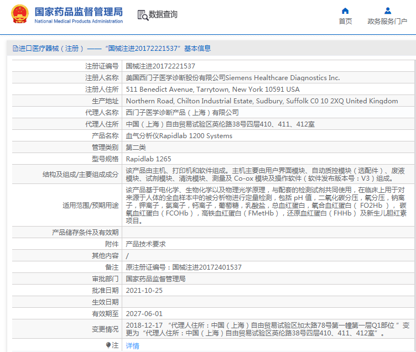Viewport: 416px width, 352px height.
Task: Click the bulb icon next to 注
Action: (x=108, y=345)
